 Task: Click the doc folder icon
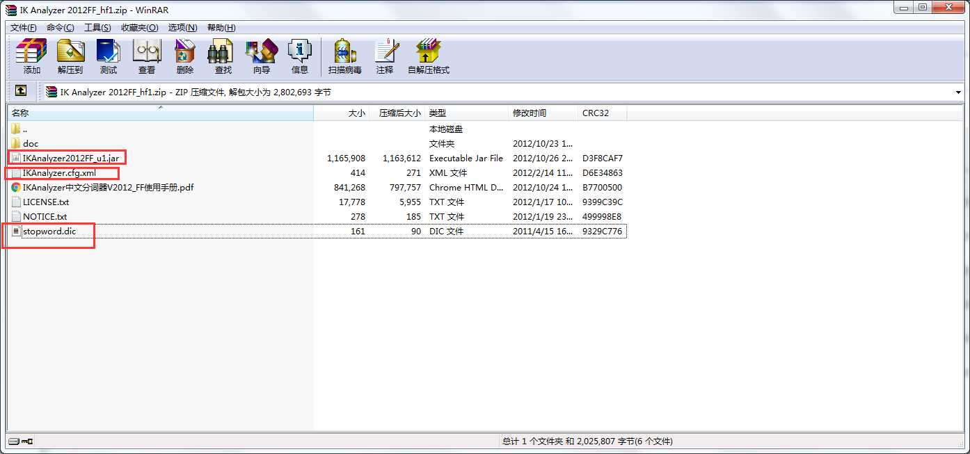pos(16,144)
